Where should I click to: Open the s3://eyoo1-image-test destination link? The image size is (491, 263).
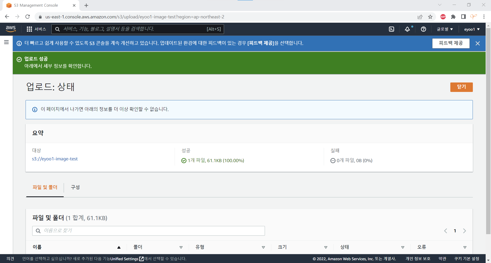(55, 159)
